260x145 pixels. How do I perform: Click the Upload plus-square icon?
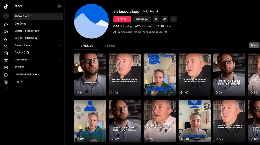[x=6, y=75]
